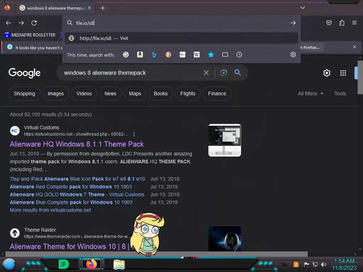This screenshot has height=272, width=363.
Task: Search this time with Amazon icon
Action: tap(140, 55)
